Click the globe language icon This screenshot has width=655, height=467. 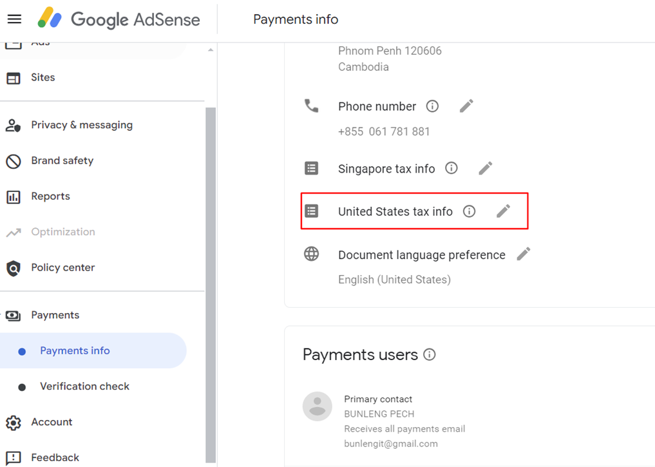coord(312,254)
